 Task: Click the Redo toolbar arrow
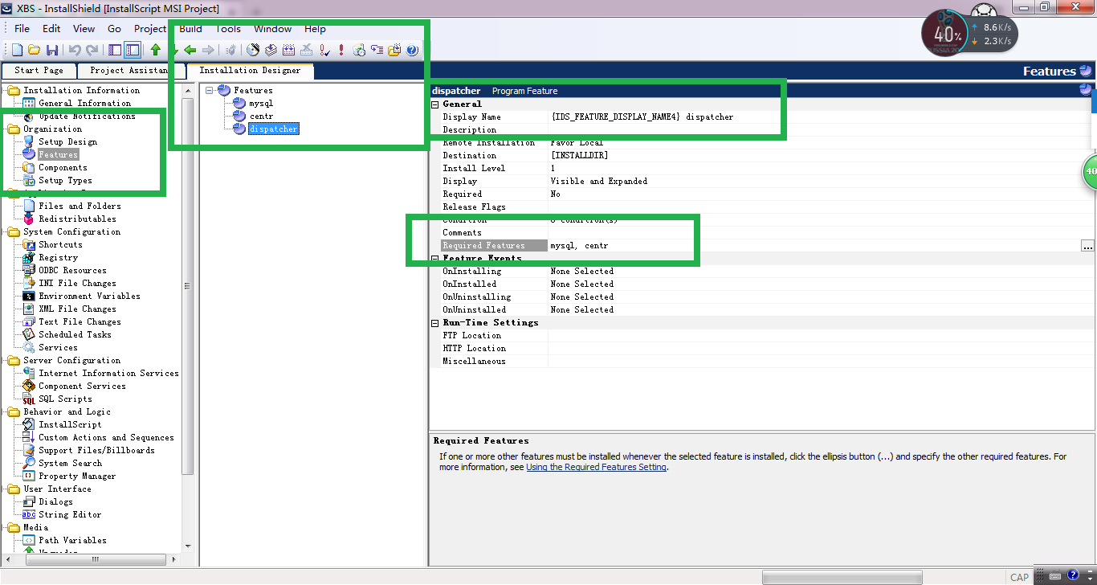point(92,50)
